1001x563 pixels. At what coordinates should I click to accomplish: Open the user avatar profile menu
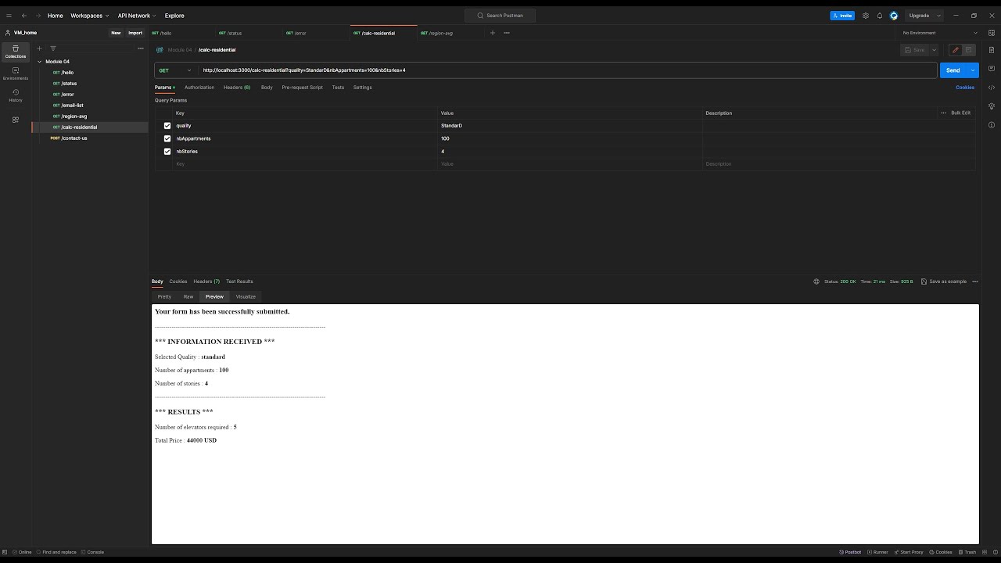click(894, 16)
